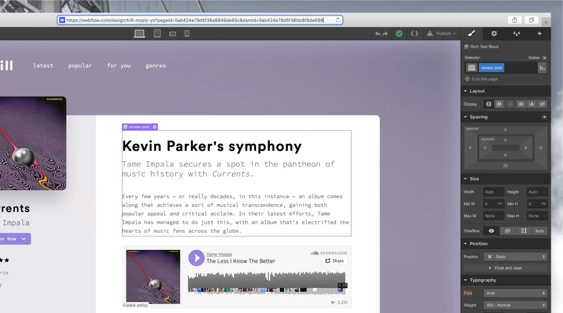Viewport: 563px width, 313px height.
Task: Set display to none
Action: (542, 104)
